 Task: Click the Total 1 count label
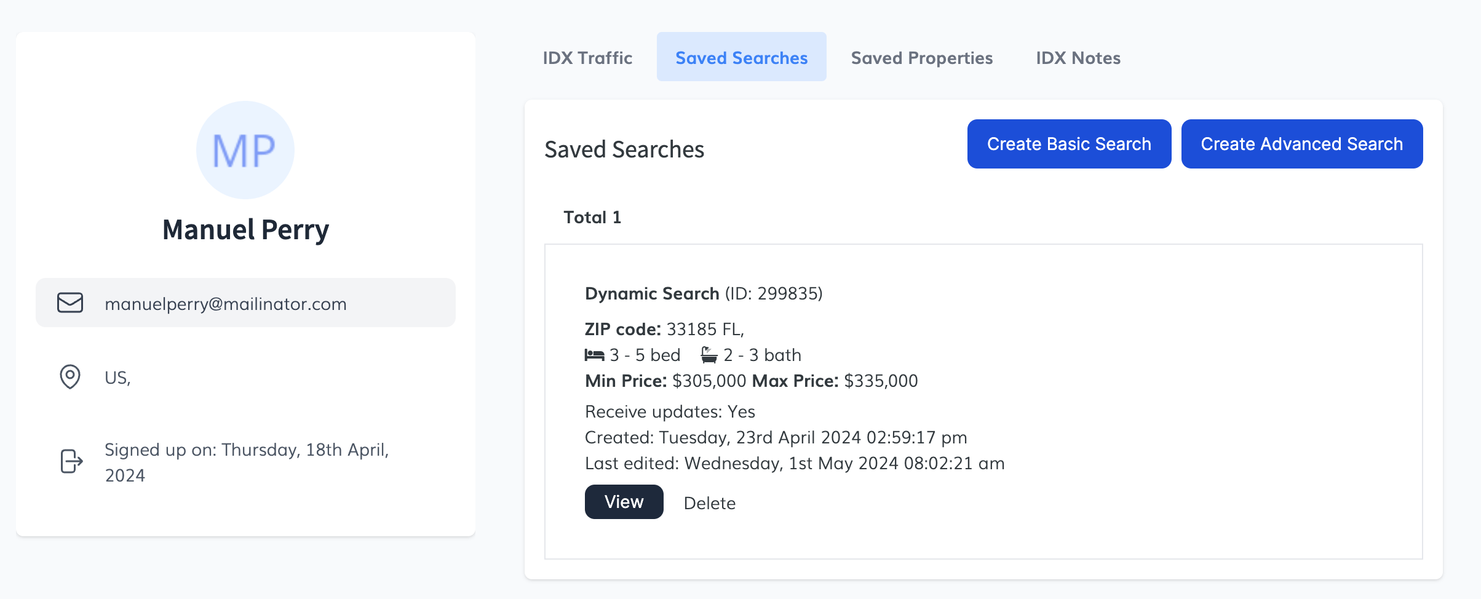592,217
